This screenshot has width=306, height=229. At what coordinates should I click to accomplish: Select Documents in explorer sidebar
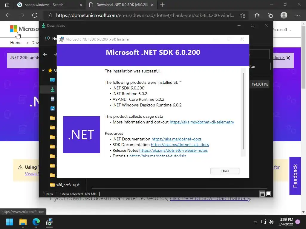pos(53,99)
